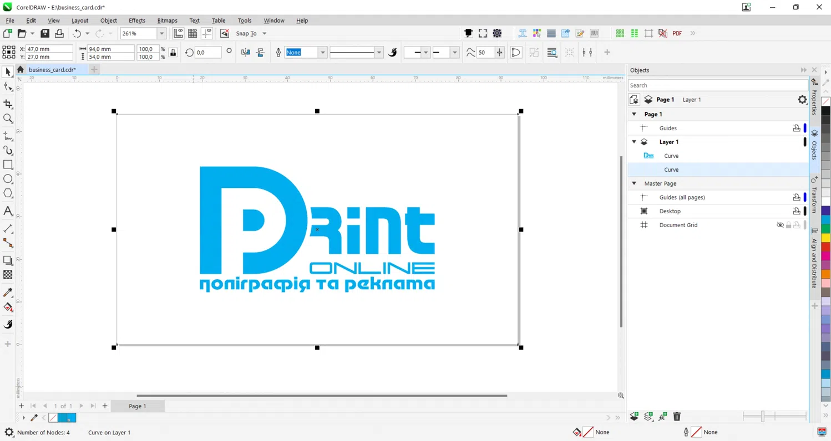The width and height of the screenshot is (831, 441).
Task: Start a new document with the tab plus button
Action: tap(94, 69)
